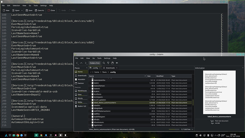245x138 pixels.
Task: Click the filter funnel icon in Dolphin
Action: pyautogui.click(x=108, y=63)
